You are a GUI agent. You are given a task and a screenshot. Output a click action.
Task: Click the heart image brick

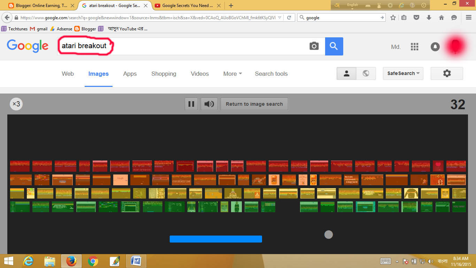pyautogui.click(x=438, y=166)
